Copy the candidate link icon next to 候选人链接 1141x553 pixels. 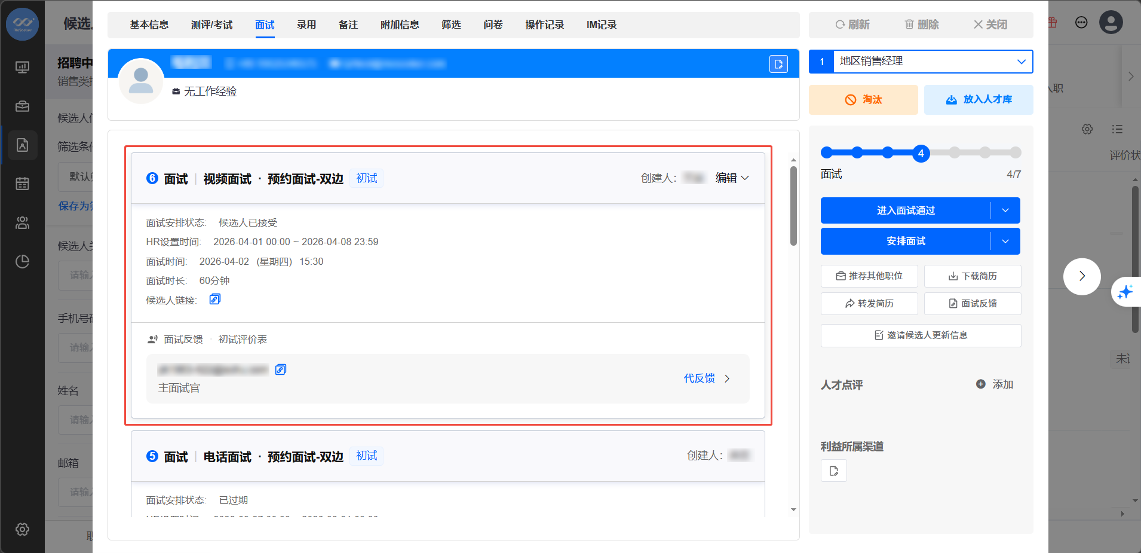click(215, 299)
